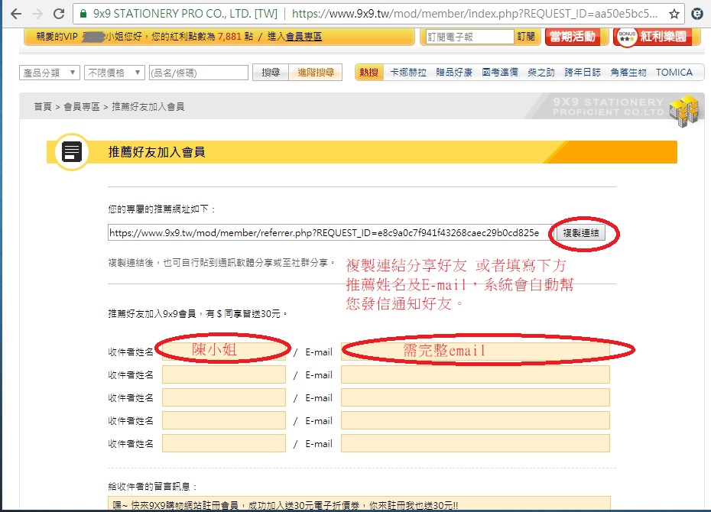Open the TOMICA hot search link
Screen dimensions: 711x512
(x=674, y=73)
